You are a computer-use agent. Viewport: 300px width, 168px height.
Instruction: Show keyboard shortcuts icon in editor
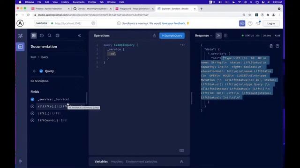coord(181,150)
